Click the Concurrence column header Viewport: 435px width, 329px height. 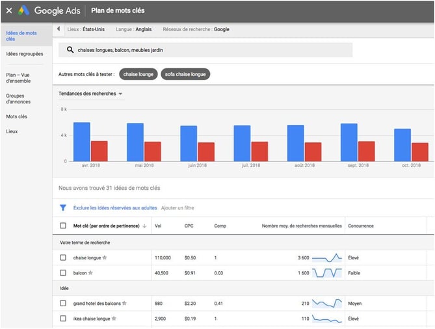361,226
